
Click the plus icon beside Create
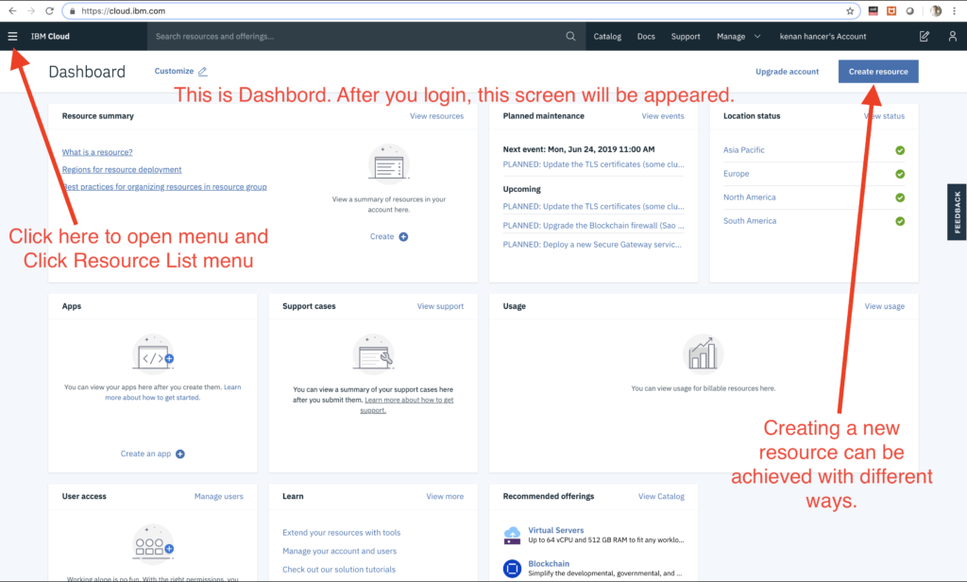(403, 237)
